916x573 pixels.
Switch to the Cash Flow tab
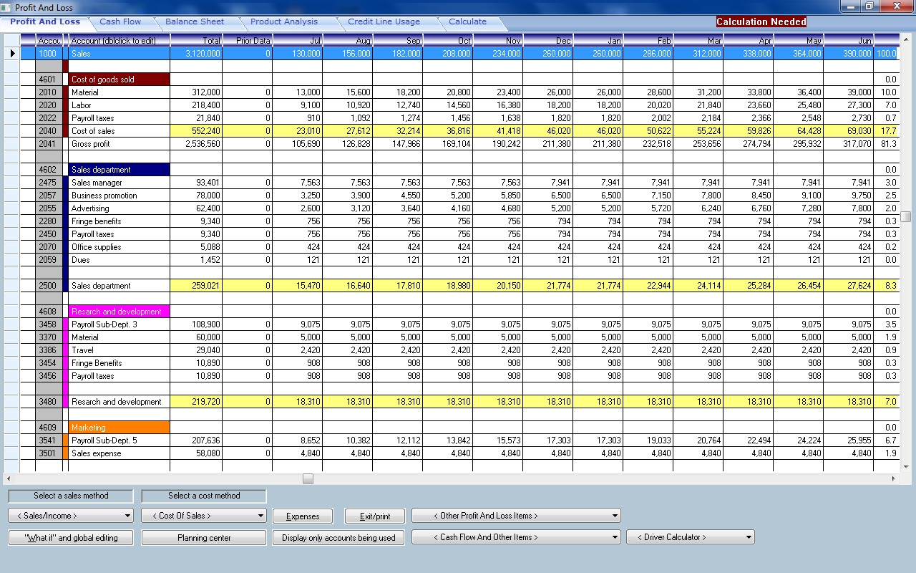pyautogui.click(x=120, y=21)
